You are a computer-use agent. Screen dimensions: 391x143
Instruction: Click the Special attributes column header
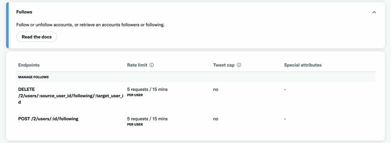click(303, 65)
